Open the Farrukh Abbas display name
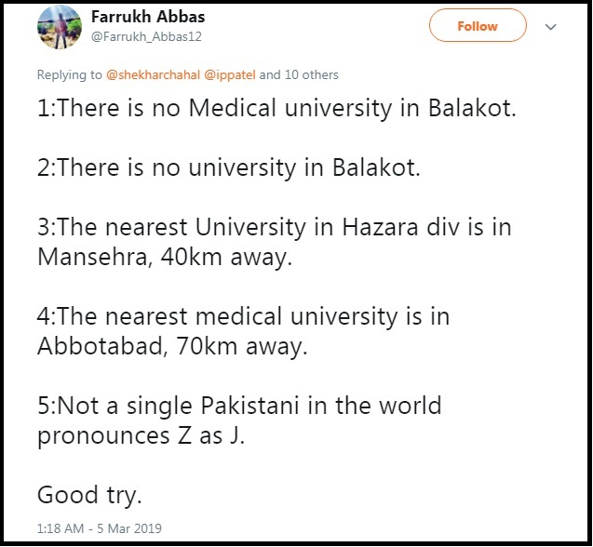 pos(148,17)
